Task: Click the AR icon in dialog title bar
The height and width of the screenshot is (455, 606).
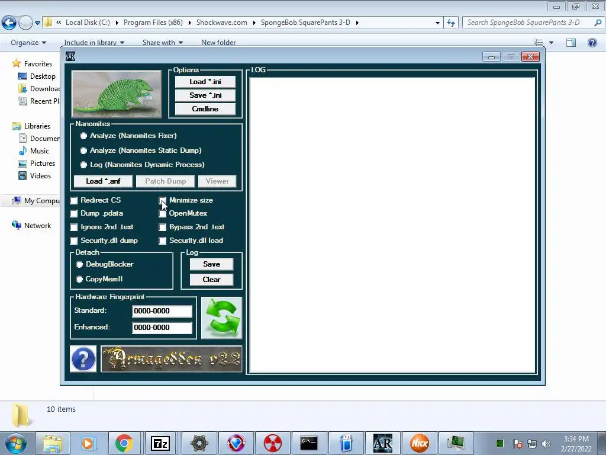Action: tap(70, 56)
